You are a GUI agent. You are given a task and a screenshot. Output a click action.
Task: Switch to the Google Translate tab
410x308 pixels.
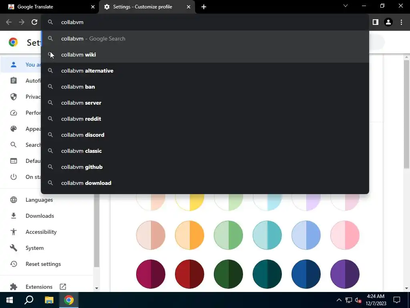(x=50, y=7)
